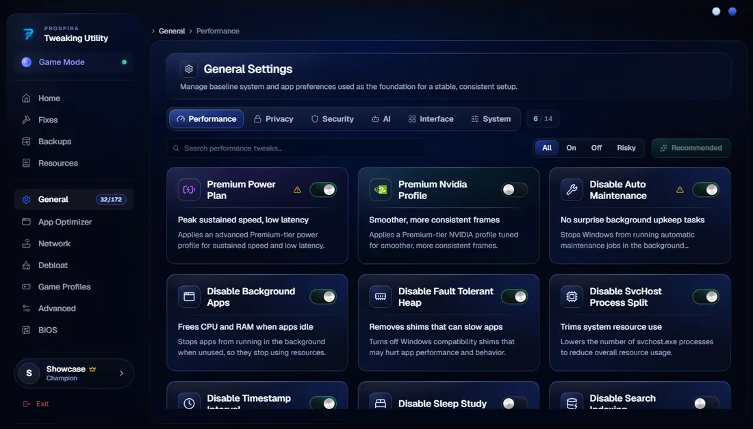This screenshot has height=429, width=753.
Task: Click the crown icon beside Showcase
Action: pos(92,369)
